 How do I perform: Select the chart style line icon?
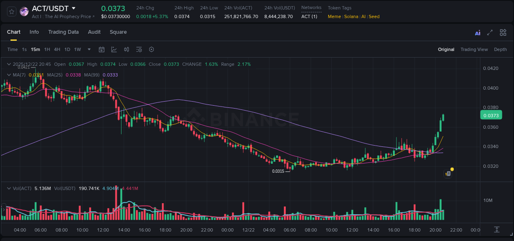click(114, 49)
